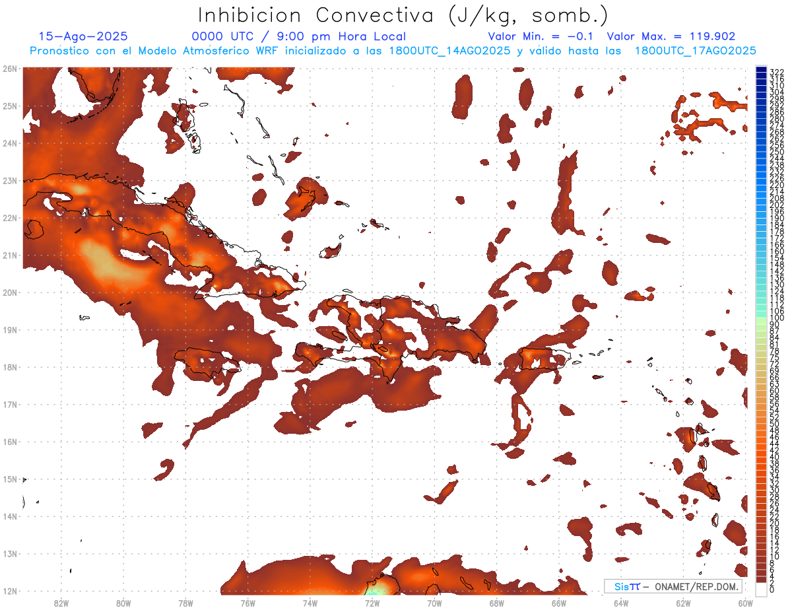Image resolution: width=792 pixels, height=612 pixels.
Task: Click the 62W longitude label
Action: pyautogui.click(x=683, y=603)
